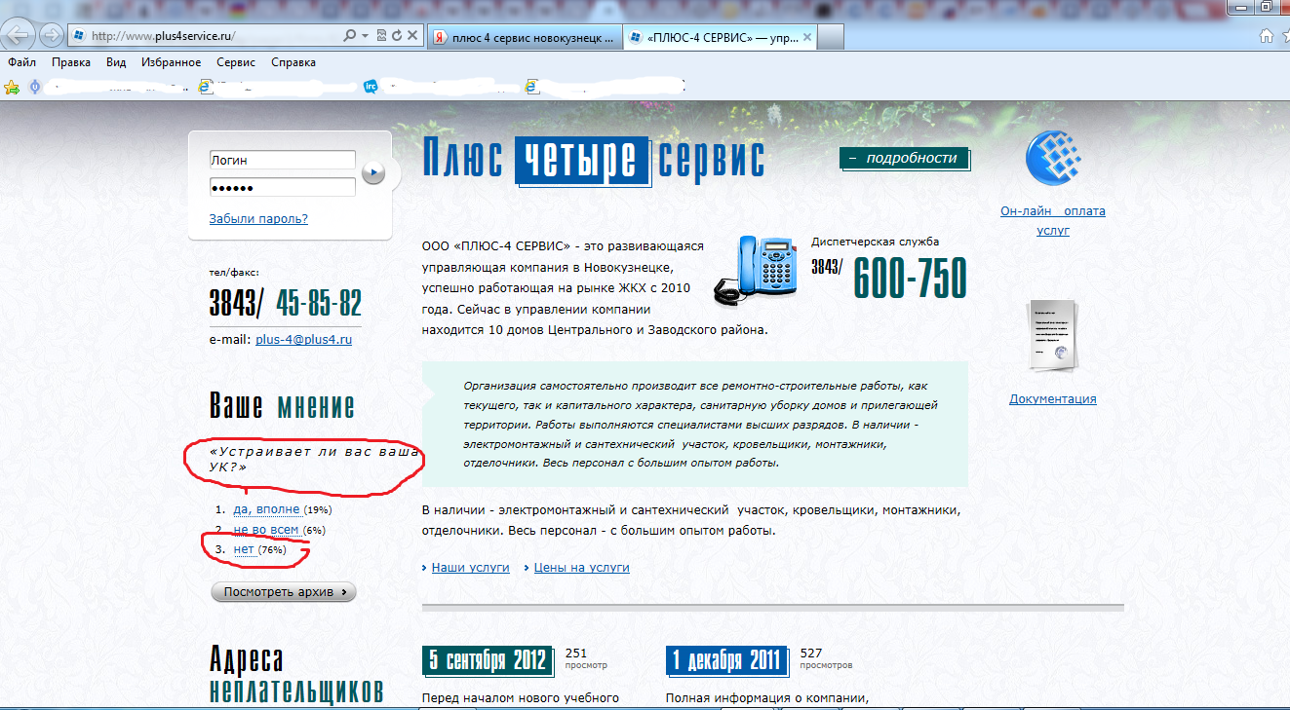Viewport: 1290px width, 710px height.
Task: Open the browser Home page icon
Action: [1267, 36]
